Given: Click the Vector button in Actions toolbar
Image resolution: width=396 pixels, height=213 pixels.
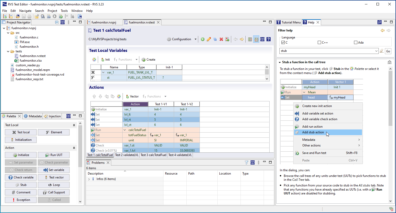Looking at the screenshot, I should [132, 96].
